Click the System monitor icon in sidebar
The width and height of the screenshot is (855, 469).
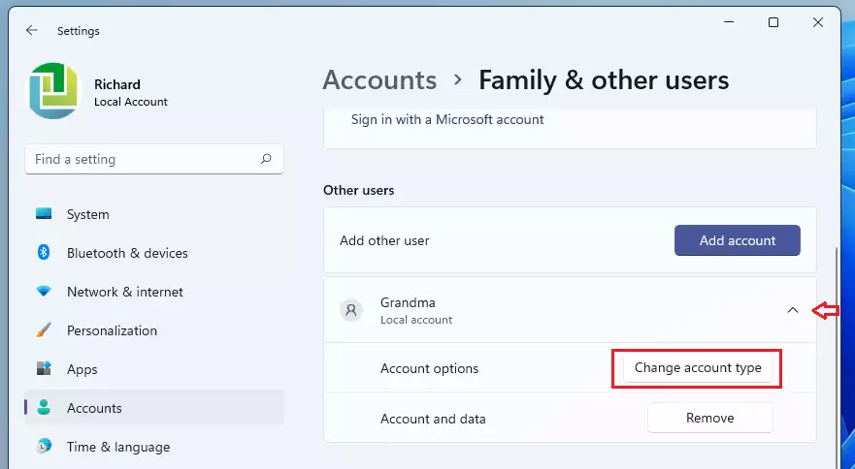pyautogui.click(x=44, y=213)
